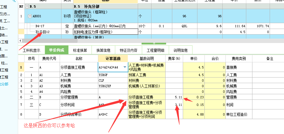Screen dimensions: 284x134
Task: Go to the 换算信息 tab
Action: 104,50
